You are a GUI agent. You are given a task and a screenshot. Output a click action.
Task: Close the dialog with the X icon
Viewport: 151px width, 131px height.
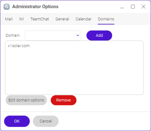click(x=143, y=7)
